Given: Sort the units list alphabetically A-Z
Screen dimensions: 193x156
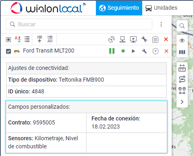Looking at the screenshot, I should (x=18, y=39).
